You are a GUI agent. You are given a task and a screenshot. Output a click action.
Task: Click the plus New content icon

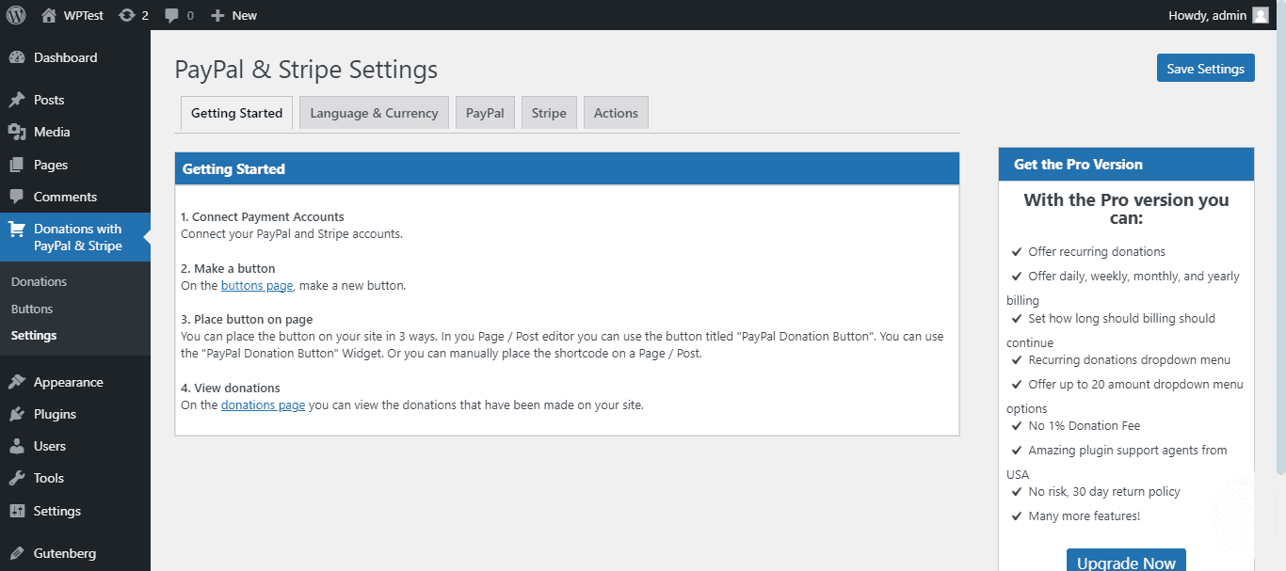click(217, 15)
